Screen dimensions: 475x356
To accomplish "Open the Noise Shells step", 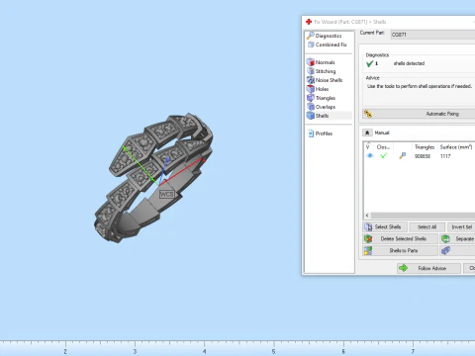I will (325, 80).
